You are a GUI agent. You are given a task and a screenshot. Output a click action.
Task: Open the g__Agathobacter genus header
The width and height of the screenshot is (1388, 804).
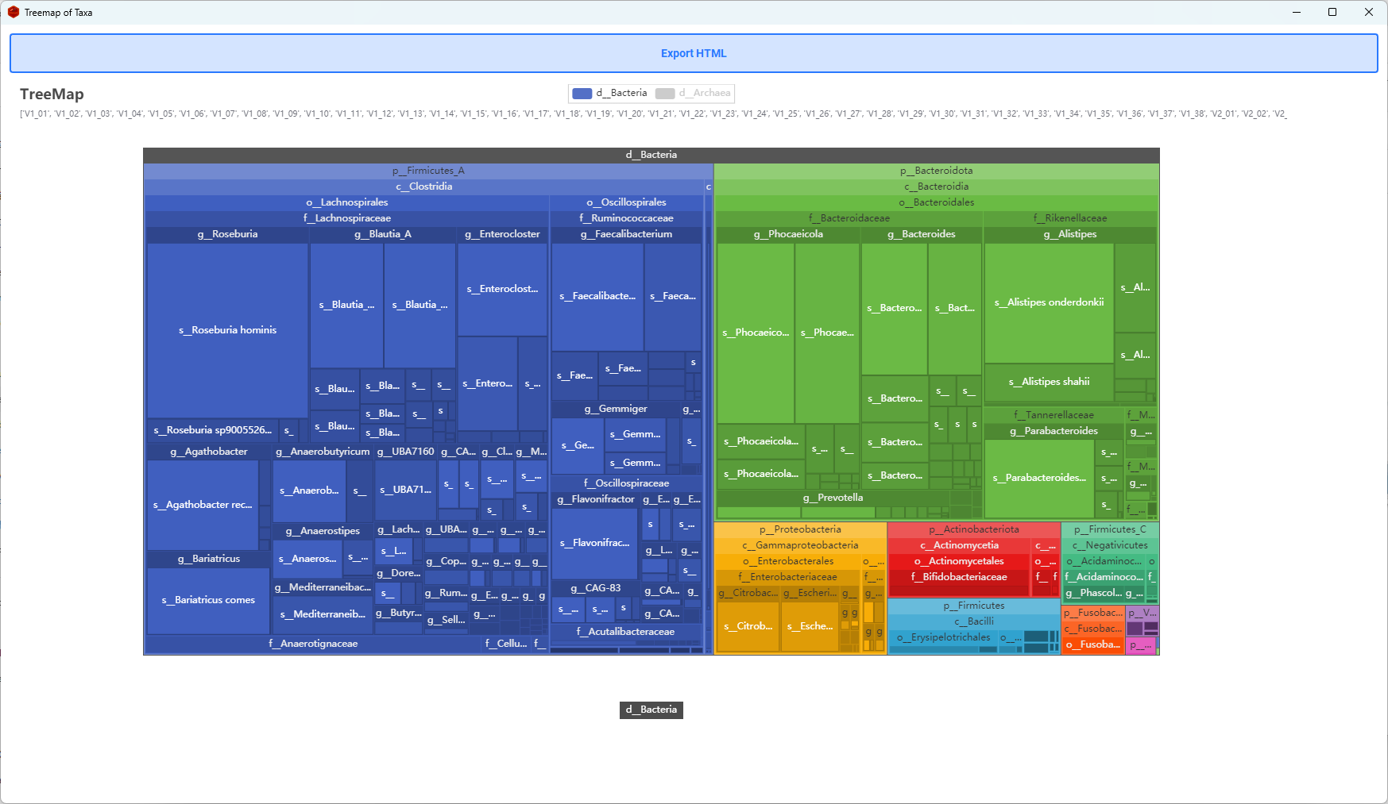tap(209, 452)
